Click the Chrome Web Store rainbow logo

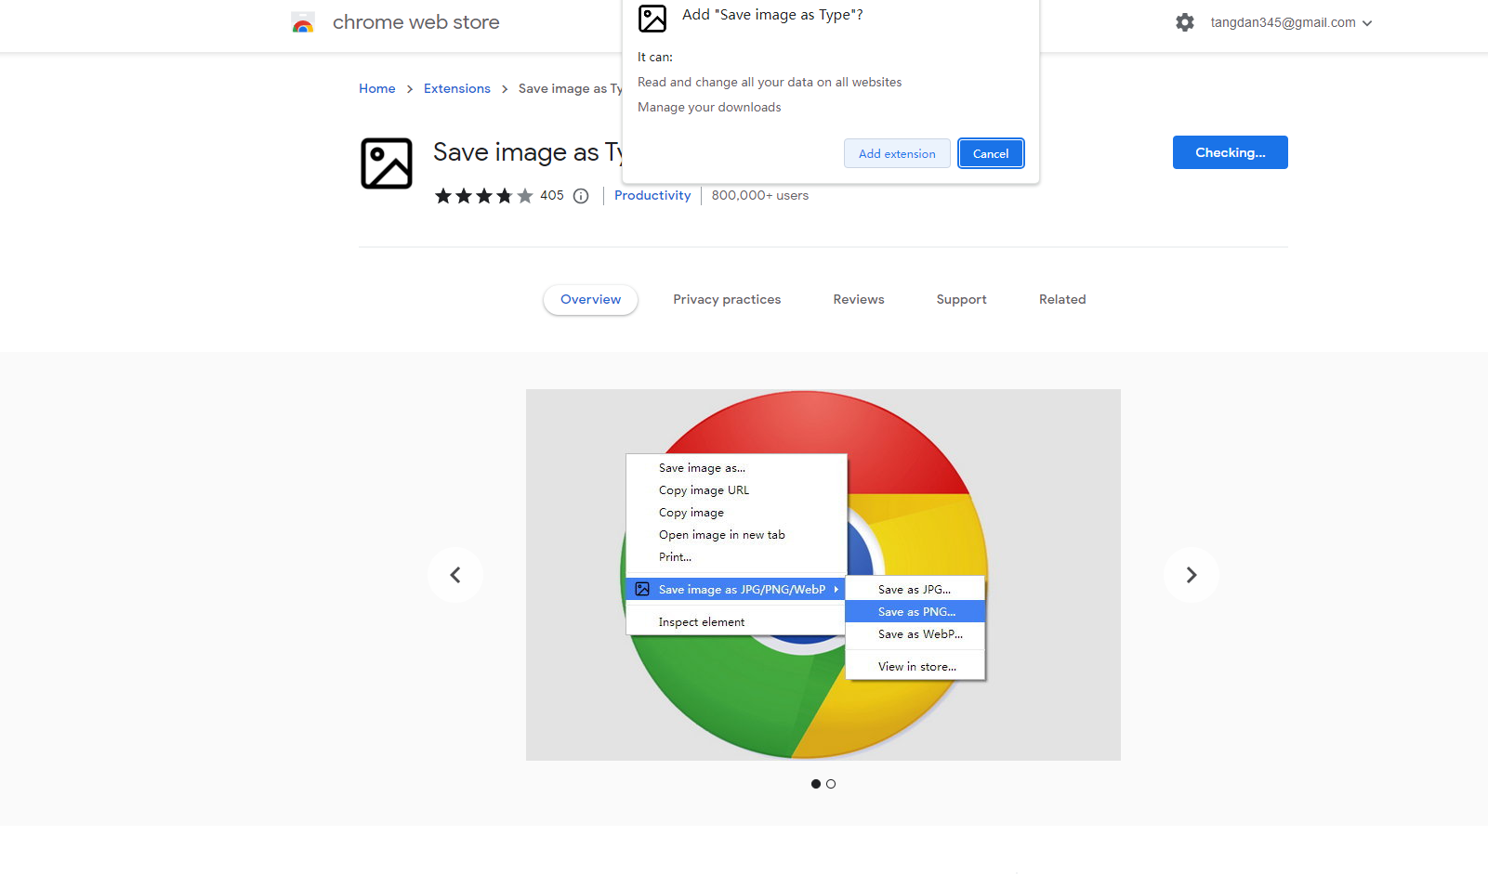click(303, 22)
